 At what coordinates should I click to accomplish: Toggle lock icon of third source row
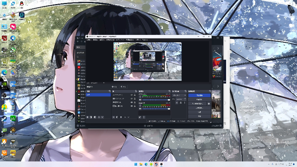pos(135,102)
